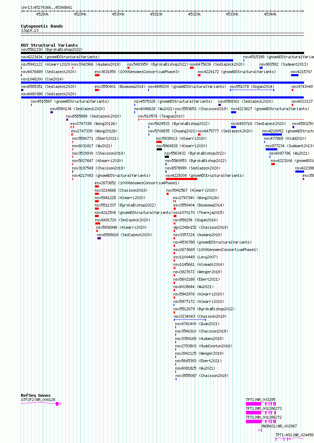
Task: Click esv3550401 Boomsma2014 label
Action: click(x=120, y=86)
